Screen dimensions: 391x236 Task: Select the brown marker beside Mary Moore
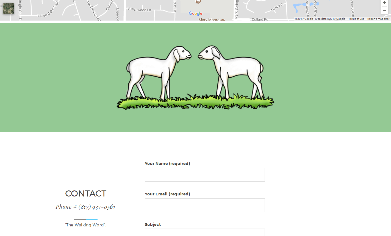(223, 20)
